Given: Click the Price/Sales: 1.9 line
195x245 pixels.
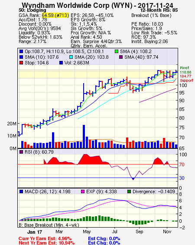Looking at the screenshot, I should tap(146, 28).
